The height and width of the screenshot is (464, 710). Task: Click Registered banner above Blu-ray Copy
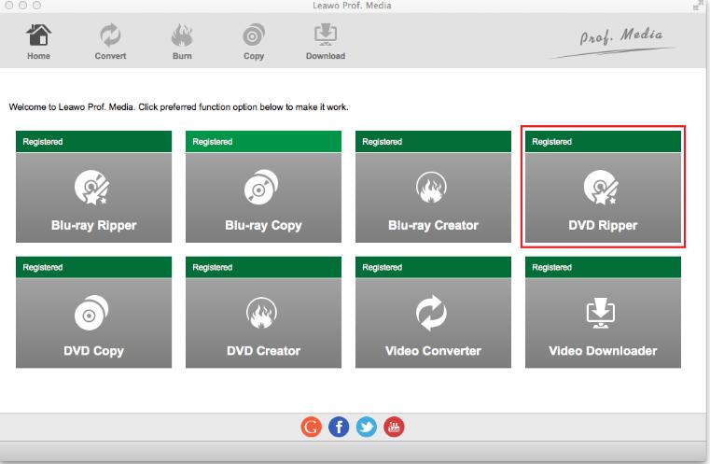click(x=263, y=141)
